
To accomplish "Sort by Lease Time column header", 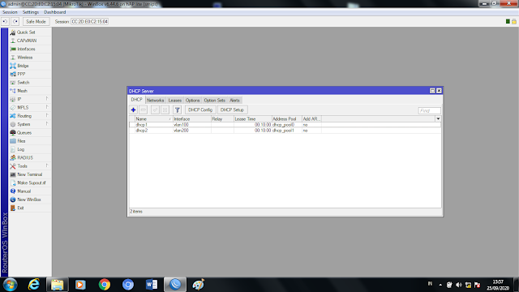I will point(252,119).
